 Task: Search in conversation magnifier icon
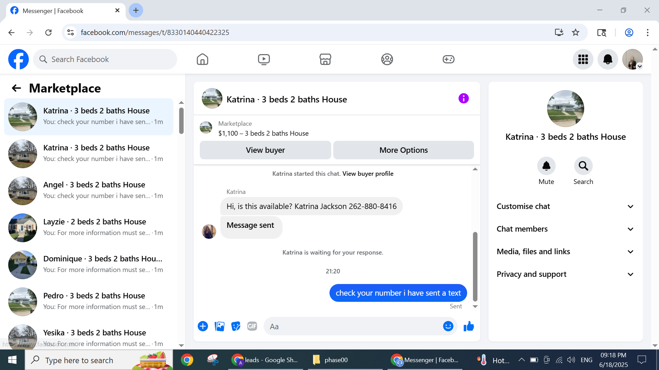[583, 166]
